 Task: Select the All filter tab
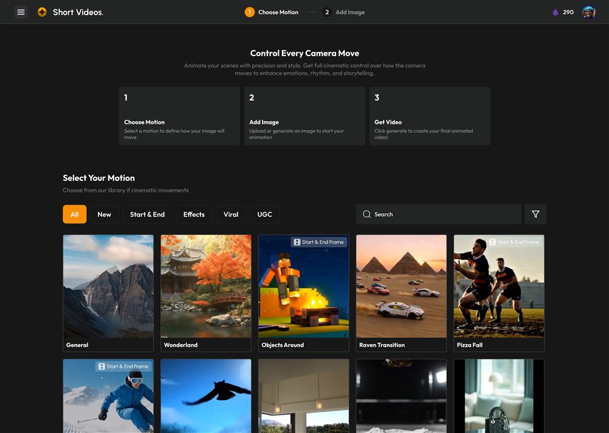[x=74, y=214]
